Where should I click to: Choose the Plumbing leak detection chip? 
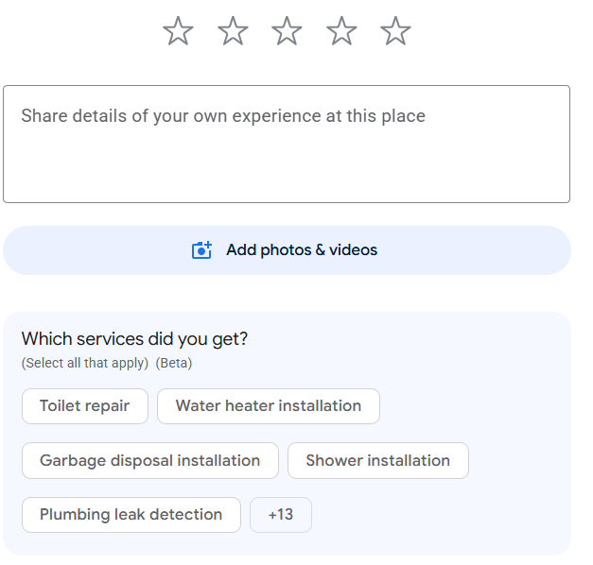pyautogui.click(x=131, y=515)
